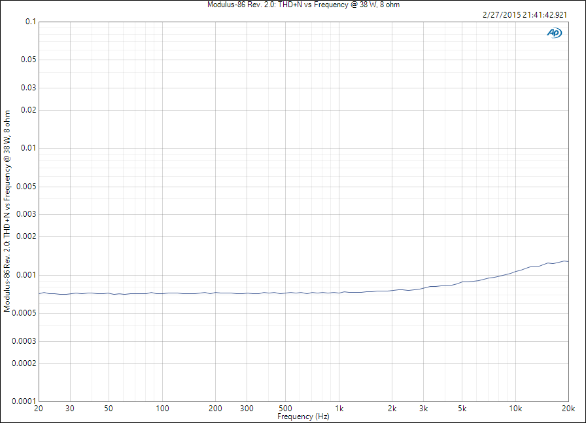Click the x-axis tick label '300'
Screen dimensions: 586x423
point(247,409)
